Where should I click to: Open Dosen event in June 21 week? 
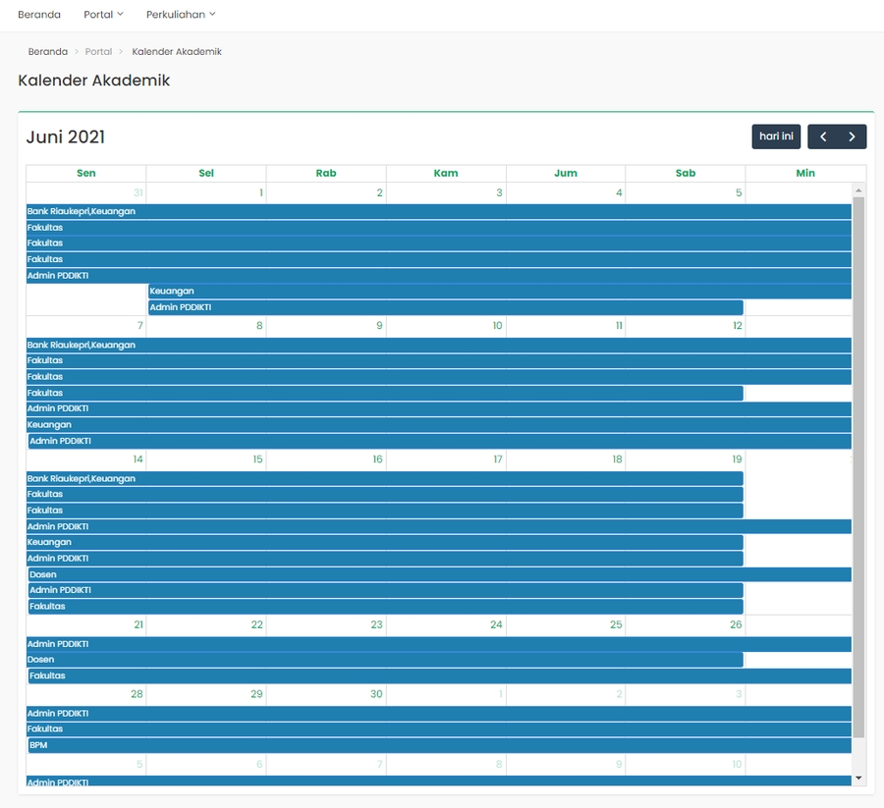click(x=383, y=660)
